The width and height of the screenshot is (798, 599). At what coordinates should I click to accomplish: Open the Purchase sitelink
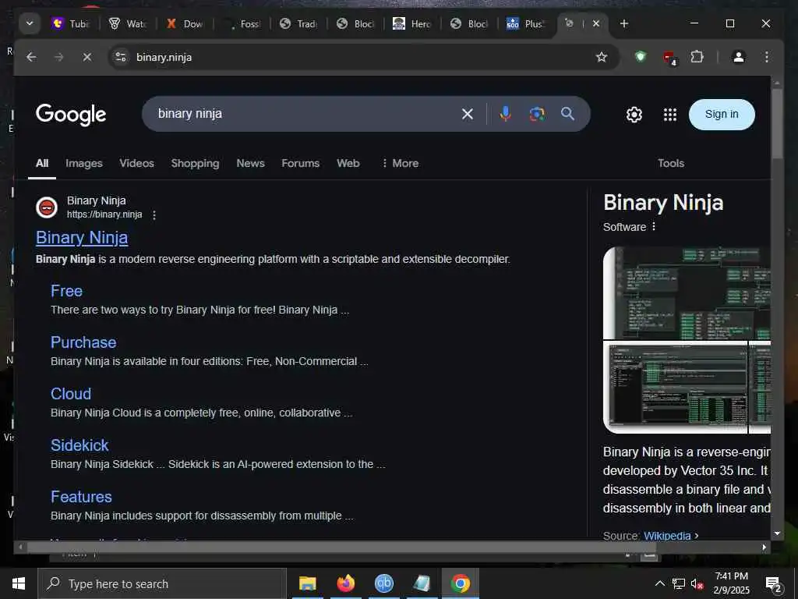point(83,342)
